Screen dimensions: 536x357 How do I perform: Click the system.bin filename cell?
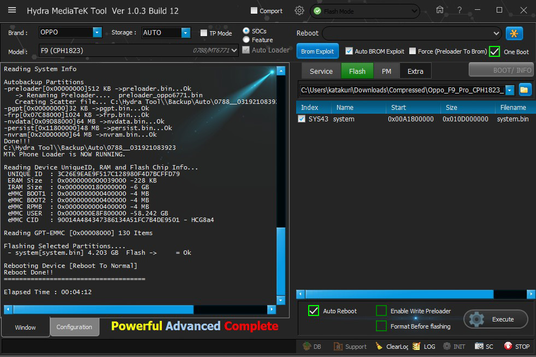coord(513,119)
